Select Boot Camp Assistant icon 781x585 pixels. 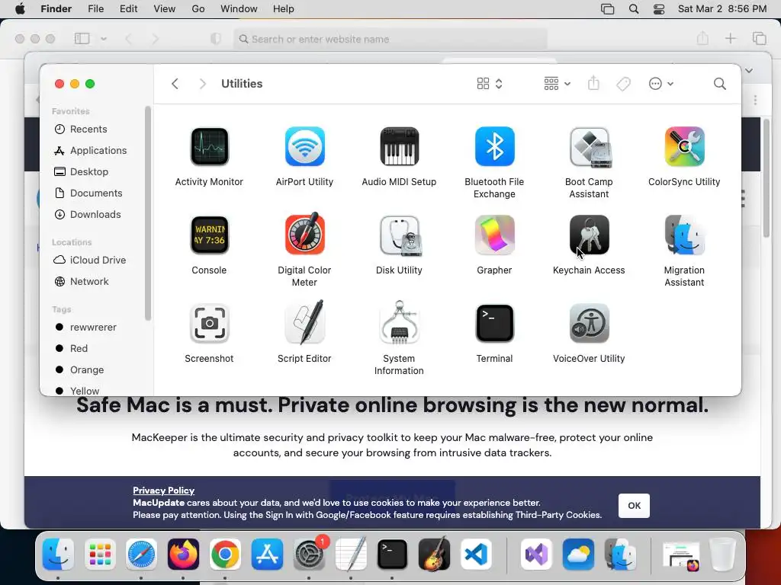[590, 147]
